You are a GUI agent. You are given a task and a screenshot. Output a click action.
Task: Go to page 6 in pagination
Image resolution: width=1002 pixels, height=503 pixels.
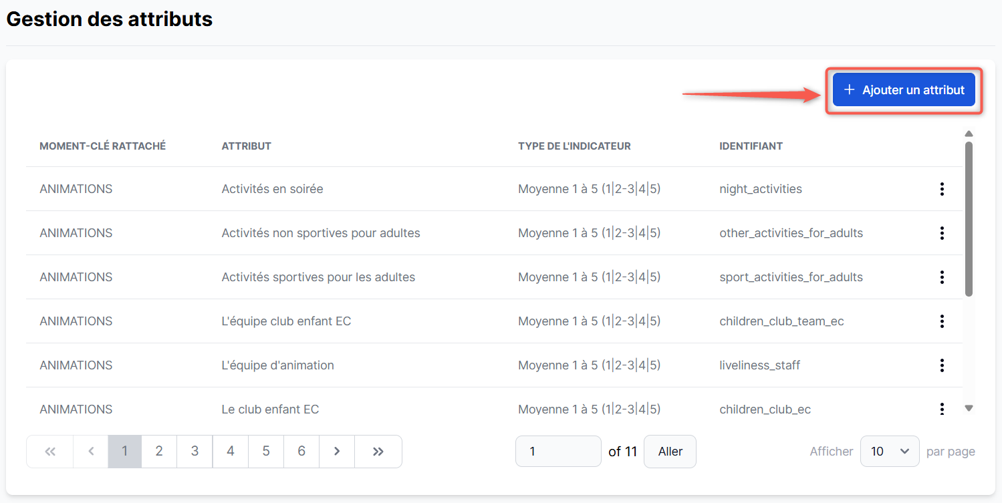(301, 452)
